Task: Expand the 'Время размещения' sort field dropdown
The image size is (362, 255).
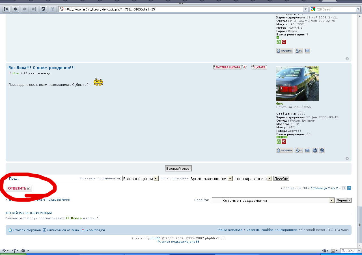Action: (x=211, y=178)
